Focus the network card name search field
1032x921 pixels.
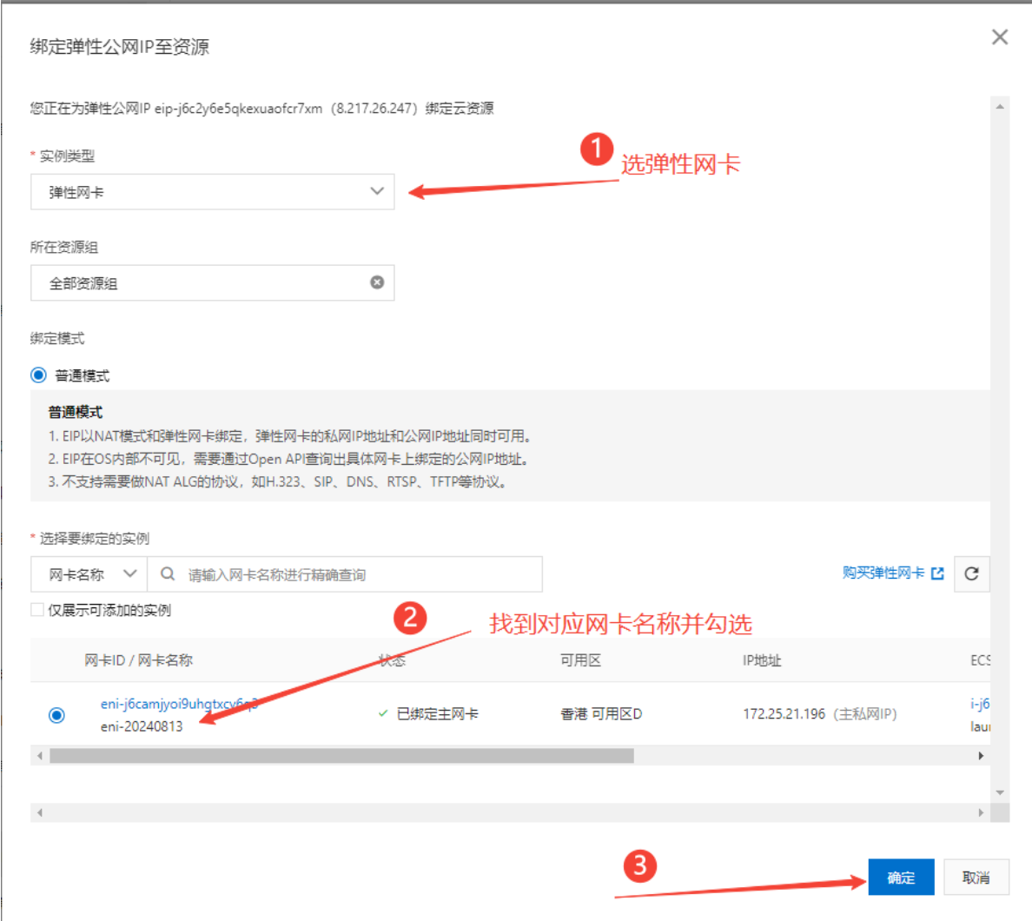[x=361, y=574]
